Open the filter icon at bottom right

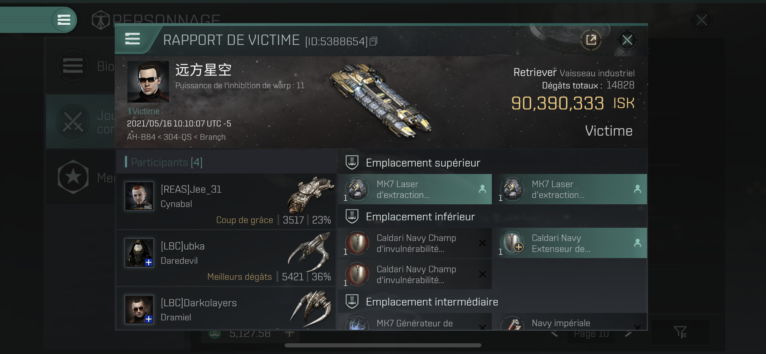[x=680, y=332]
